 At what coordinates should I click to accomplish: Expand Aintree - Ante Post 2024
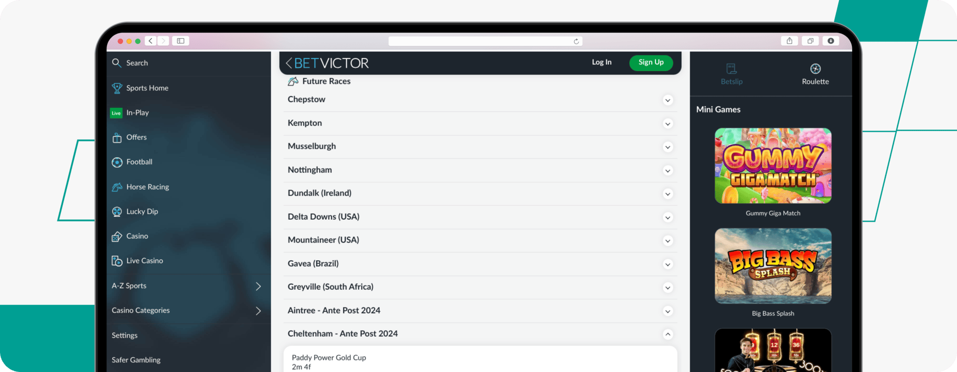pyautogui.click(x=480, y=311)
